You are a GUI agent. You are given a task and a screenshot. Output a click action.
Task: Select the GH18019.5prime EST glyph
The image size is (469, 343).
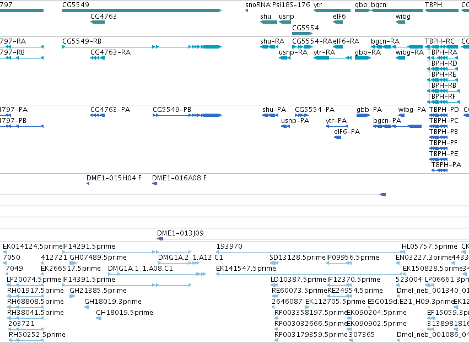(99, 318)
